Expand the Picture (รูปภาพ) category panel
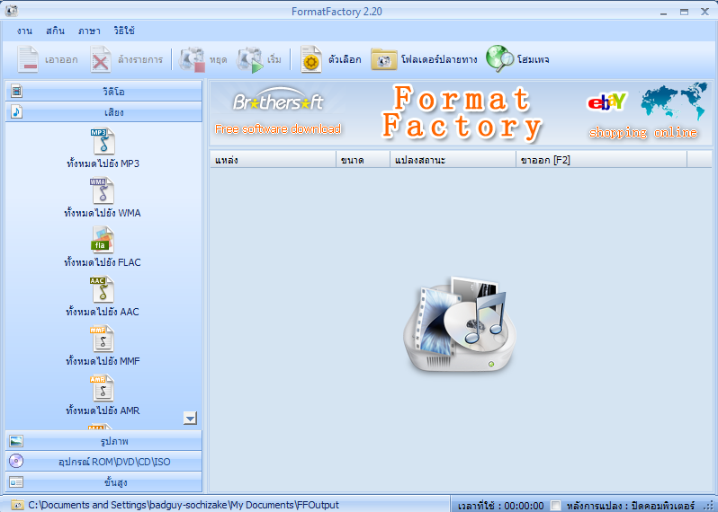This screenshot has height=512, width=718. pyautogui.click(x=103, y=441)
